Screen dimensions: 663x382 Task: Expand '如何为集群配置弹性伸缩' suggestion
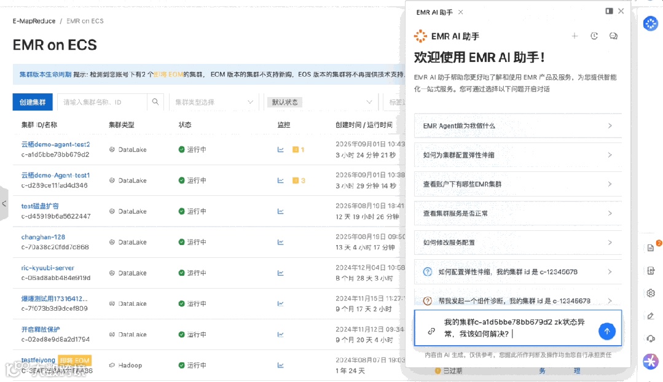[517, 155]
